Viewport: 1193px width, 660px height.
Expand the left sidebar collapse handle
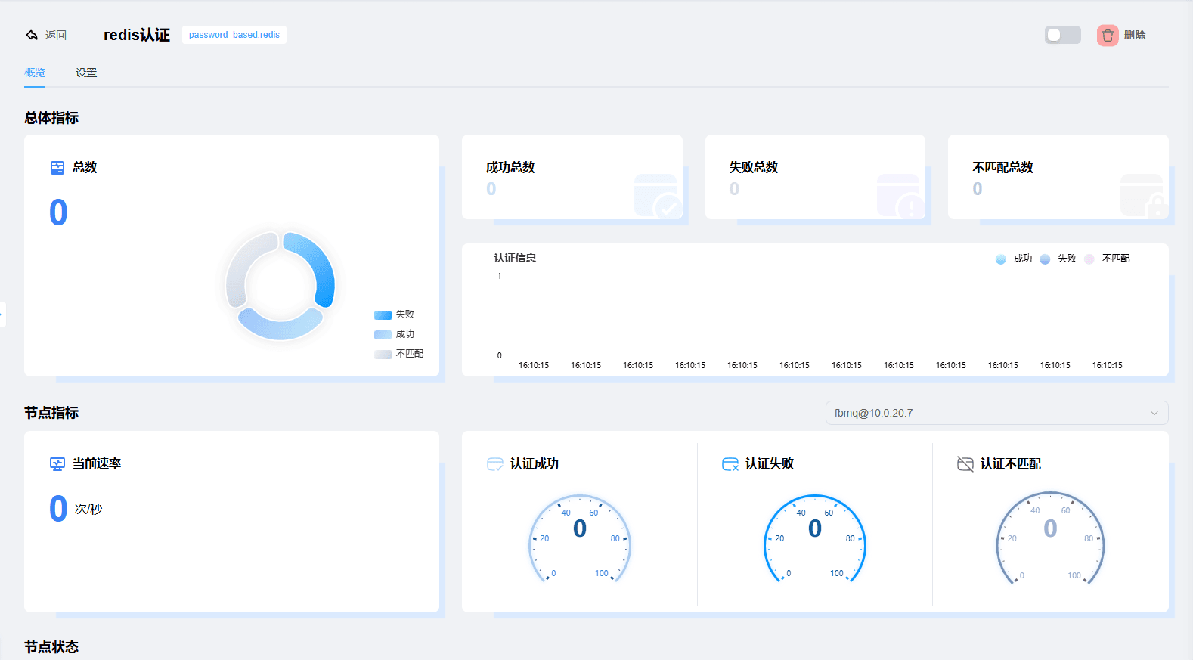[2, 315]
